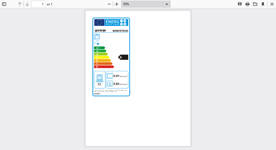Image resolution: width=276 pixels, height=150 pixels.
Task: Click the ENERG header text on label
Action: pos(112,22)
